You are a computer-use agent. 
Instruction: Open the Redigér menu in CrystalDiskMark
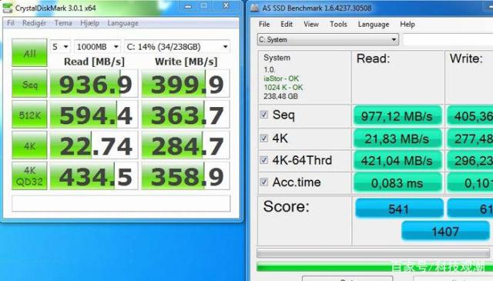tap(34, 23)
